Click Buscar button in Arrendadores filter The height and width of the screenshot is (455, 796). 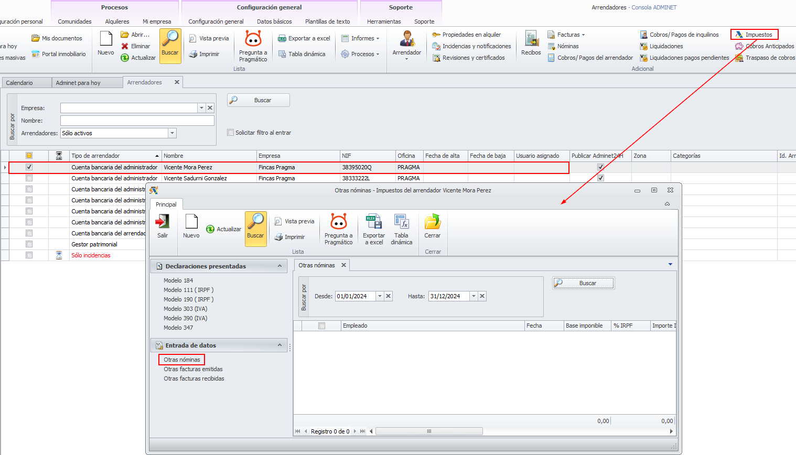[259, 100]
